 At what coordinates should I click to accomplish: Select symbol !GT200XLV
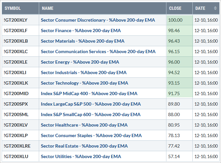tap(16, 125)
